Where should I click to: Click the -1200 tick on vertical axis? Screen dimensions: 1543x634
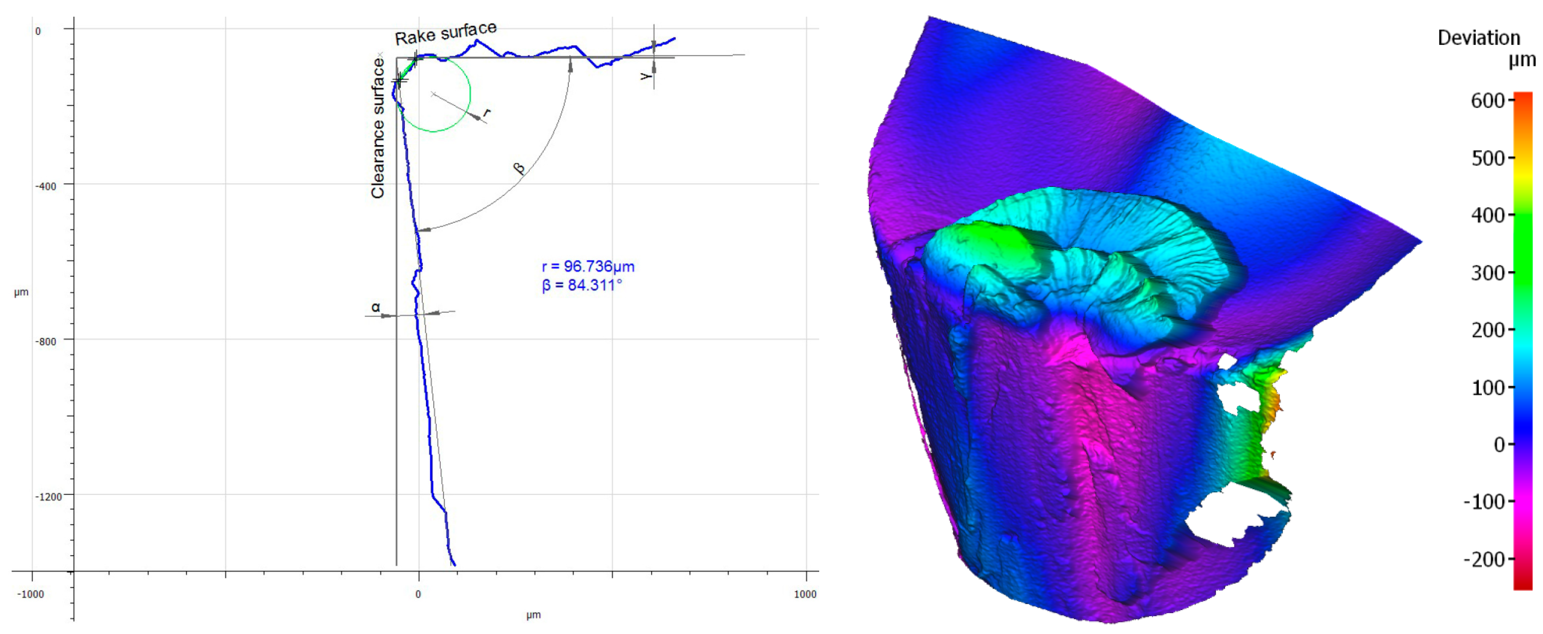tap(48, 497)
